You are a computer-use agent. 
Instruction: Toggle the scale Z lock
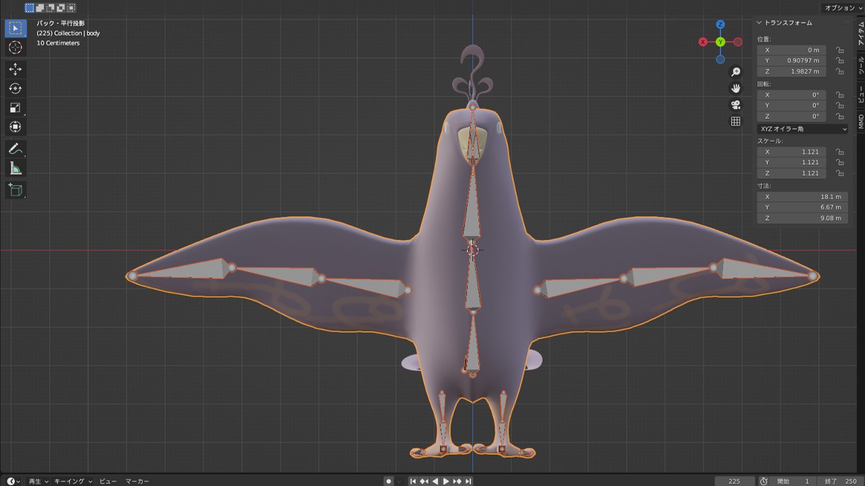pos(839,173)
